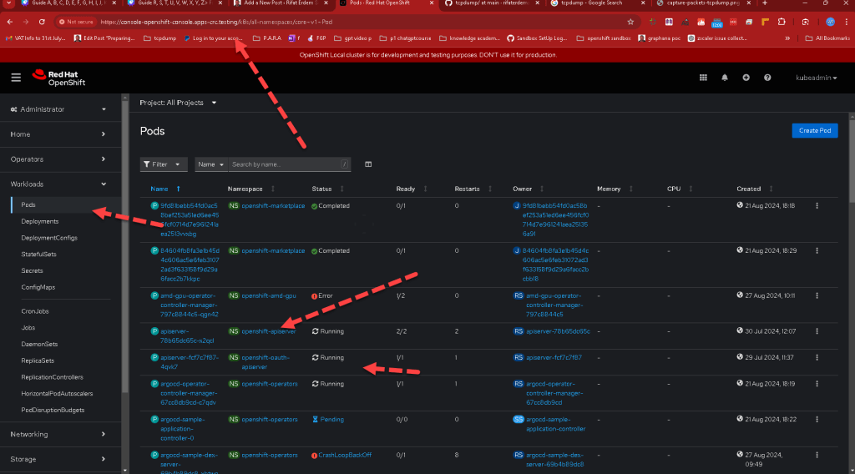Open the tcpdump bookmark folder
Screen dimensions: 855x474
pos(159,38)
